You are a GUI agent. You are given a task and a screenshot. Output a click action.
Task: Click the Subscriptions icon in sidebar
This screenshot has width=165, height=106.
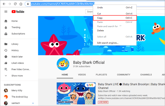pyautogui.click(x=6, y=34)
